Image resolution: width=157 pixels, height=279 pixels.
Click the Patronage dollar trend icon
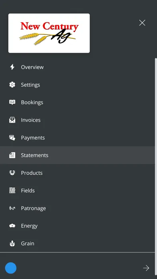point(12,208)
